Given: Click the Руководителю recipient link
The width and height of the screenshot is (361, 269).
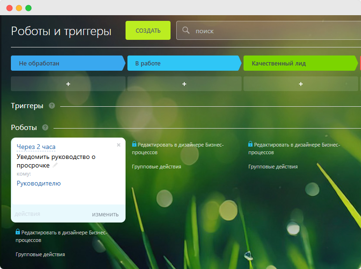Looking at the screenshot, I should click(39, 183).
